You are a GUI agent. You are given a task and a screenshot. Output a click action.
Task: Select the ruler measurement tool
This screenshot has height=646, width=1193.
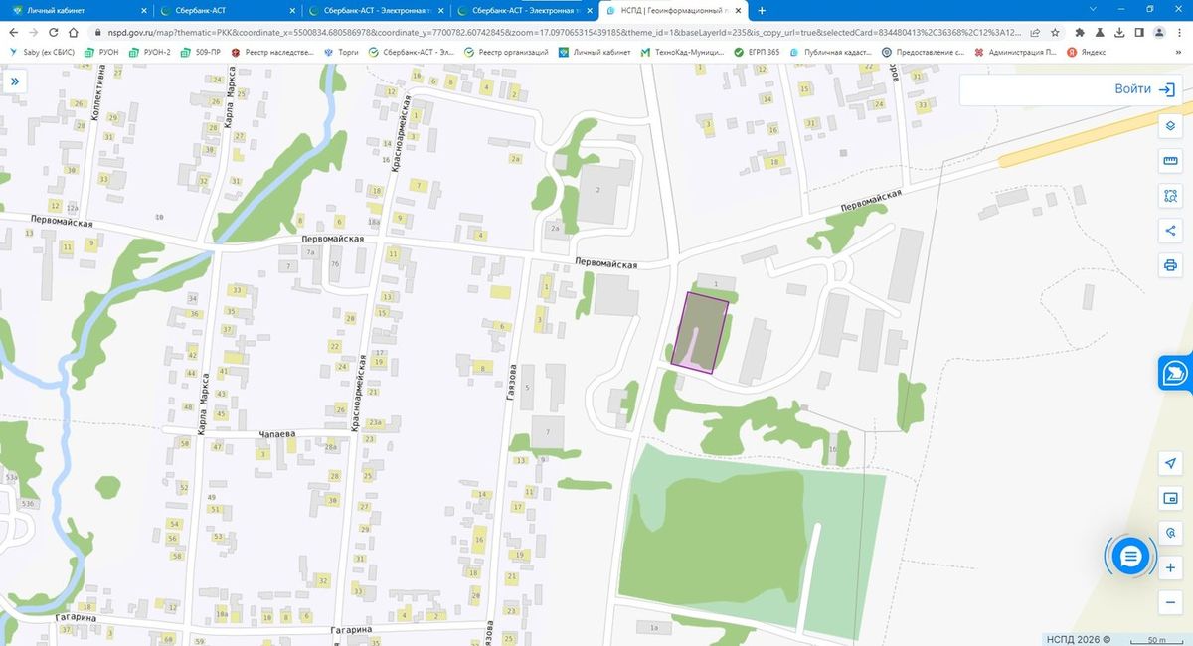1170,161
